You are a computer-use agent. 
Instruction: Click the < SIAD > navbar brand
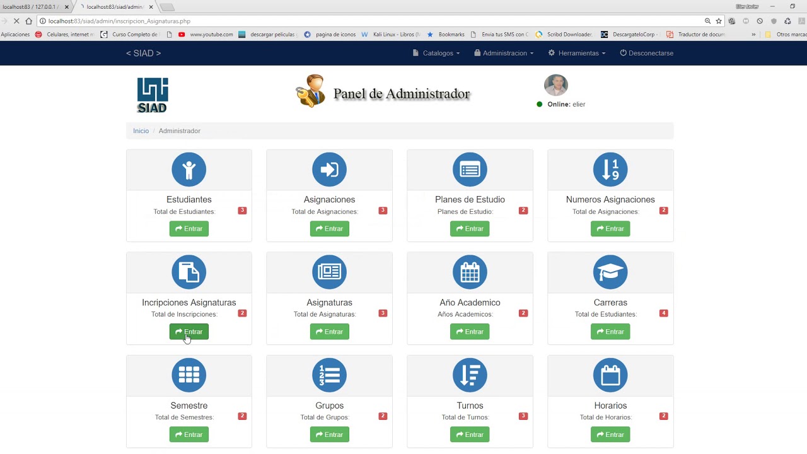coord(144,53)
